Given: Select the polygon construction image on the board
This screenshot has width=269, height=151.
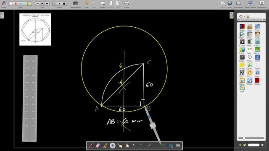Looking at the screenshot, I should (35, 29).
